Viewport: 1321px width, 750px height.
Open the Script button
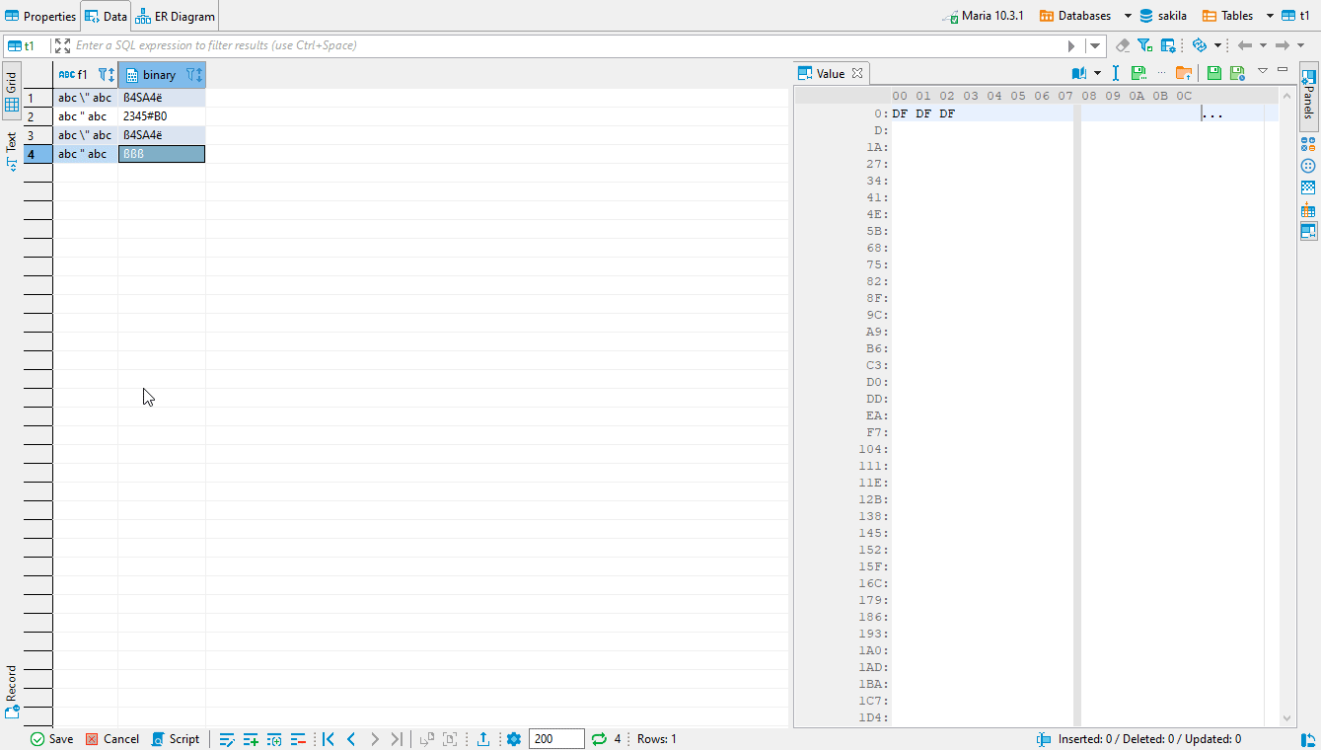(x=176, y=739)
